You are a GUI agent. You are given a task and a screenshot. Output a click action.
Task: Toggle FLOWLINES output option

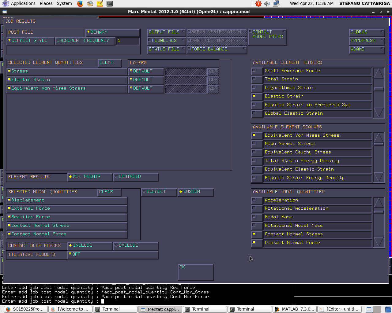[x=166, y=41]
